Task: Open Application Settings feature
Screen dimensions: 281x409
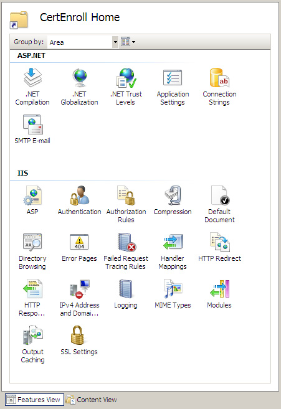Action: coord(173,87)
